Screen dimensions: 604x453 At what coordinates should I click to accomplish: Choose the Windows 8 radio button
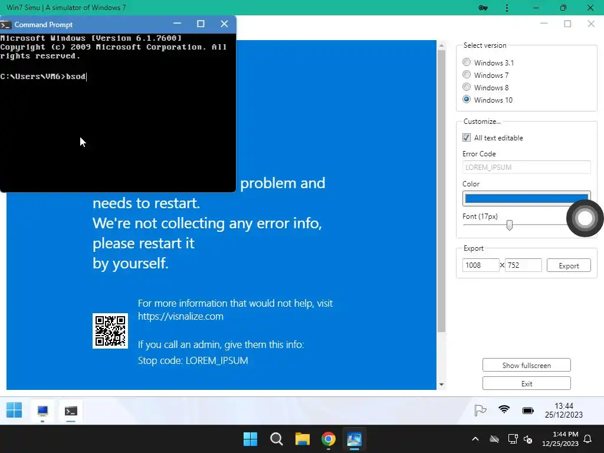(x=467, y=87)
